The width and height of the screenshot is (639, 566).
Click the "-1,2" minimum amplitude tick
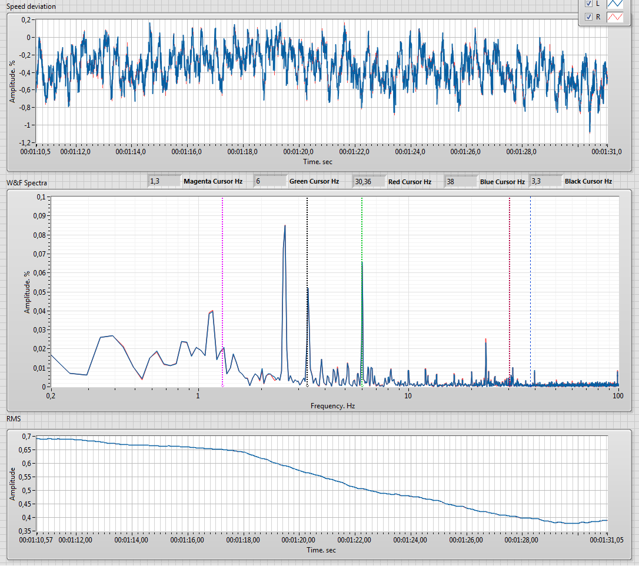(x=25, y=142)
